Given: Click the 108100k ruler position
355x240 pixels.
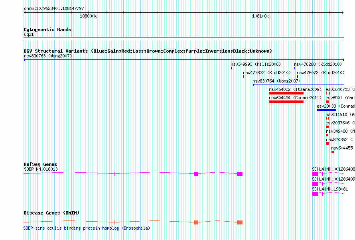Looking at the screenshot, I should 260,16.
